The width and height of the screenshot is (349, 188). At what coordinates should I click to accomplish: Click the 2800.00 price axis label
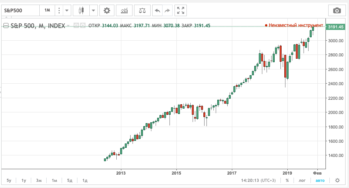(x=336, y=55)
